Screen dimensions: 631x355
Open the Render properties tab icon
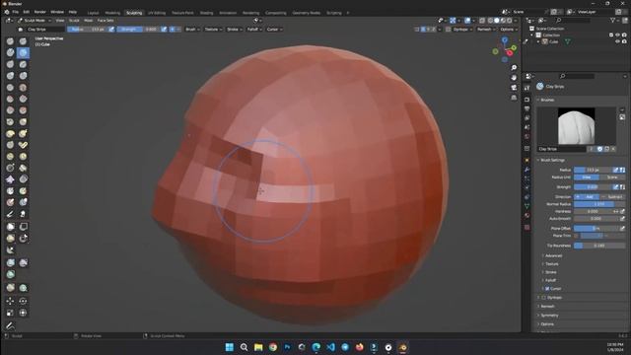(527, 99)
